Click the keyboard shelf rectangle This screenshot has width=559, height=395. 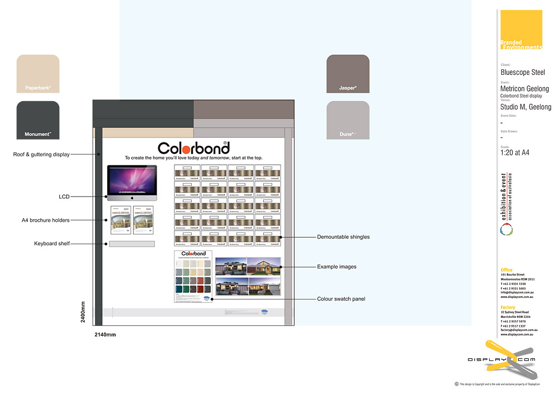tap(132, 244)
